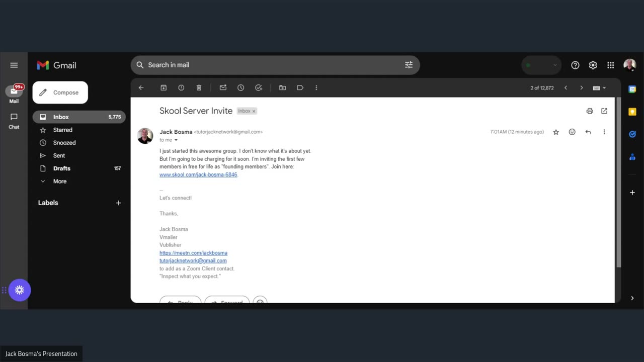Image resolution: width=644 pixels, height=362 pixels.
Task: Open the www.skool.com/jack-bosma-6846 link
Action: pyautogui.click(x=198, y=174)
